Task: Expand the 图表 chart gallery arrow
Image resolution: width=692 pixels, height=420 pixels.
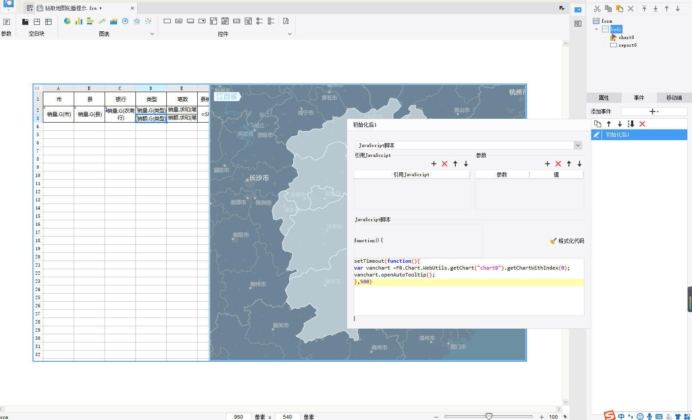Action: pyautogui.click(x=152, y=34)
